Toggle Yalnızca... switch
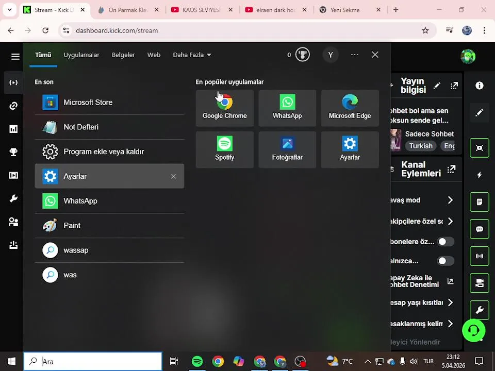The width and height of the screenshot is (495, 371). pos(445,261)
